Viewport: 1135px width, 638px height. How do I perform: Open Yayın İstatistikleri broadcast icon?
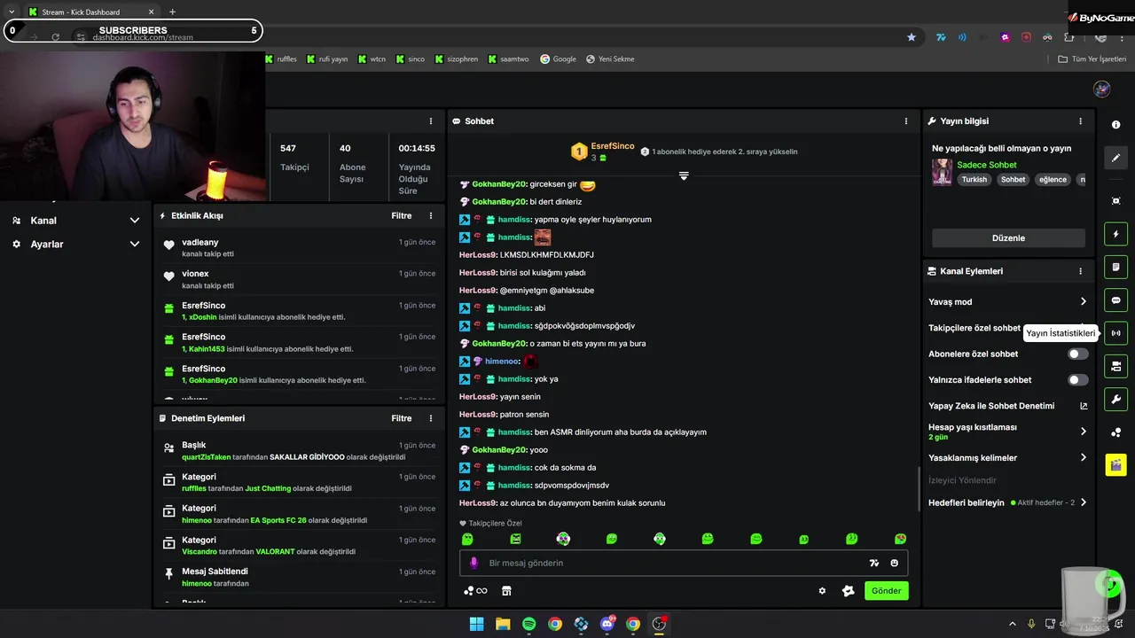(1115, 333)
